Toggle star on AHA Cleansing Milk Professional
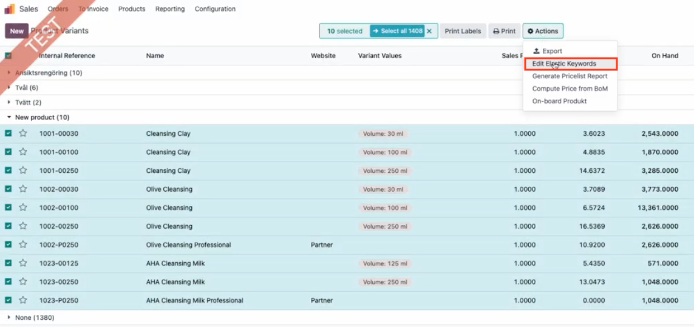This screenshot has width=694, height=327. pos(23,300)
